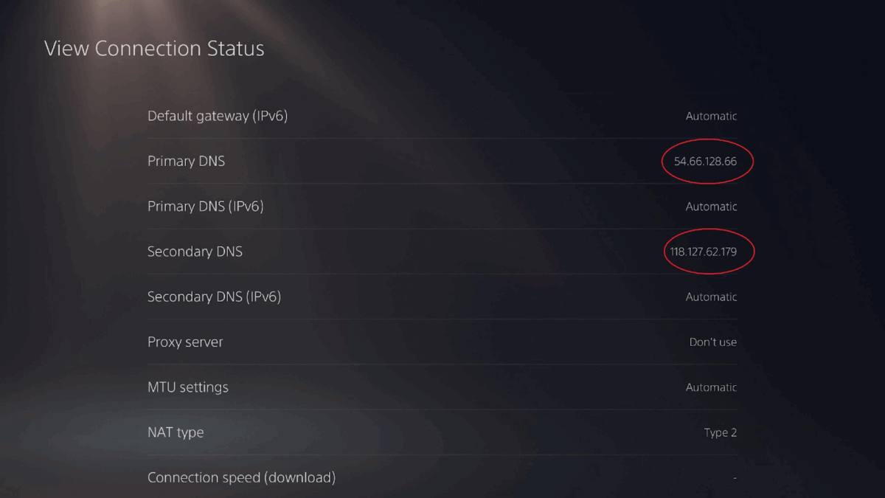Image resolution: width=885 pixels, height=498 pixels.
Task: Click Automatic value beside Secondary DNS (IPv6)
Action: coord(711,297)
